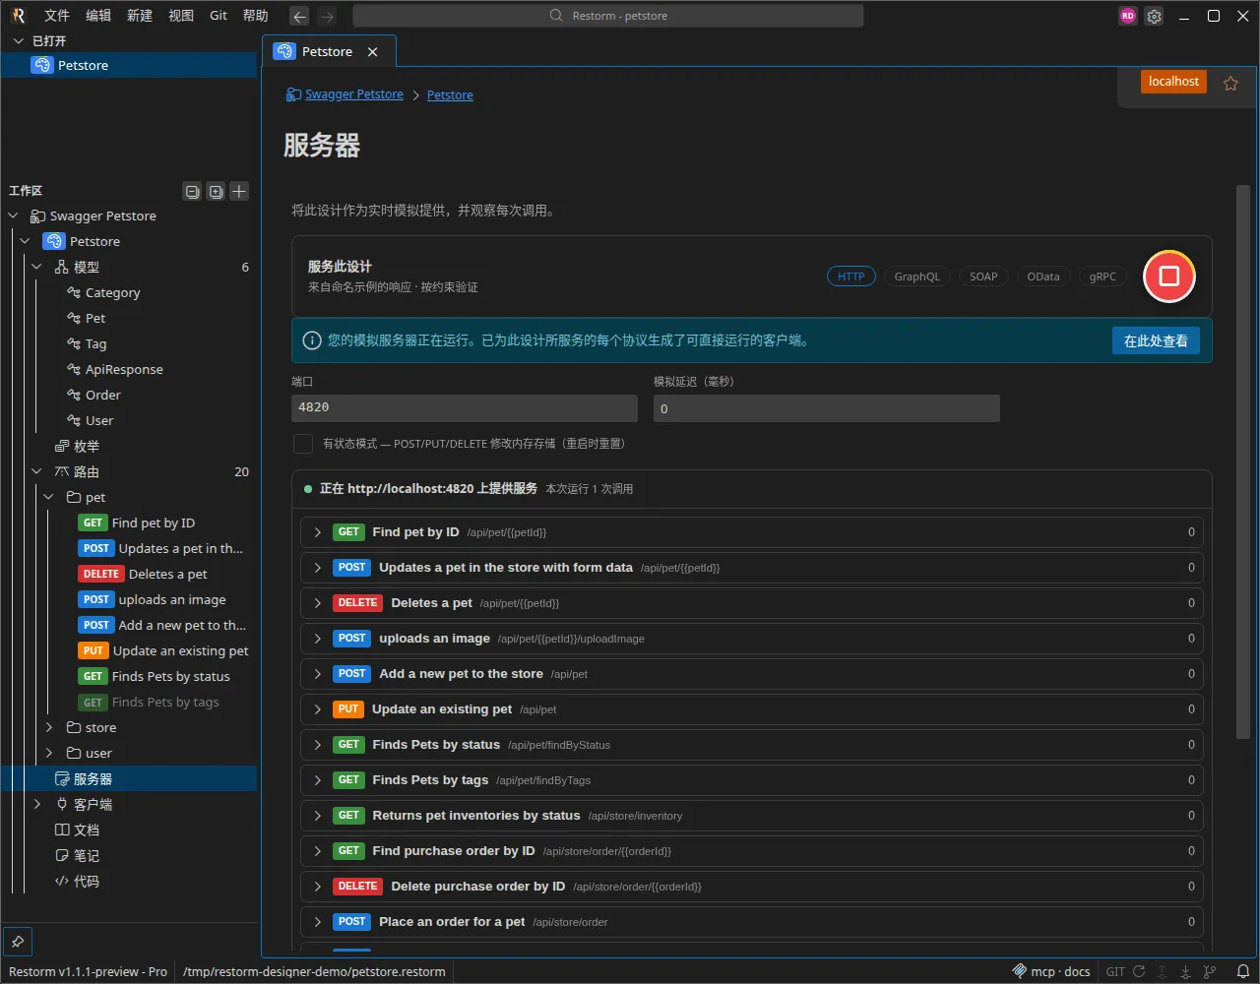Favorite with the star icon near localhost

click(1230, 84)
